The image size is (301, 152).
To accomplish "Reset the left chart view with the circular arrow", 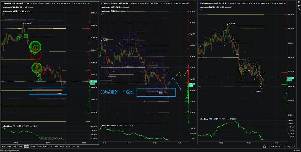I will [58, 139].
